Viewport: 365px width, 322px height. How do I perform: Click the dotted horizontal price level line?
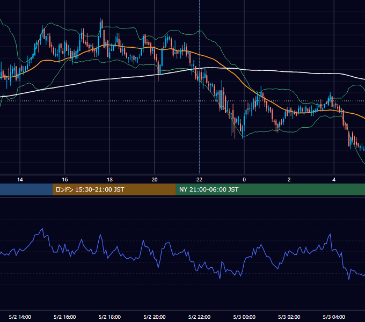182,101
